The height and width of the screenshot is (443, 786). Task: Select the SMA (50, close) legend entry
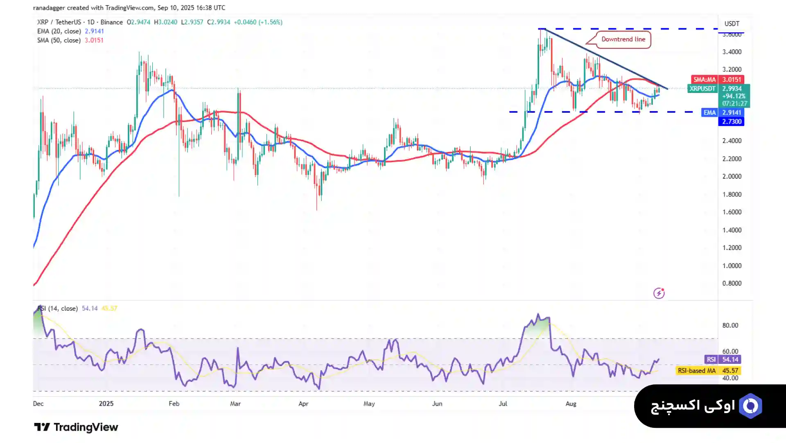click(x=59, y=40)
